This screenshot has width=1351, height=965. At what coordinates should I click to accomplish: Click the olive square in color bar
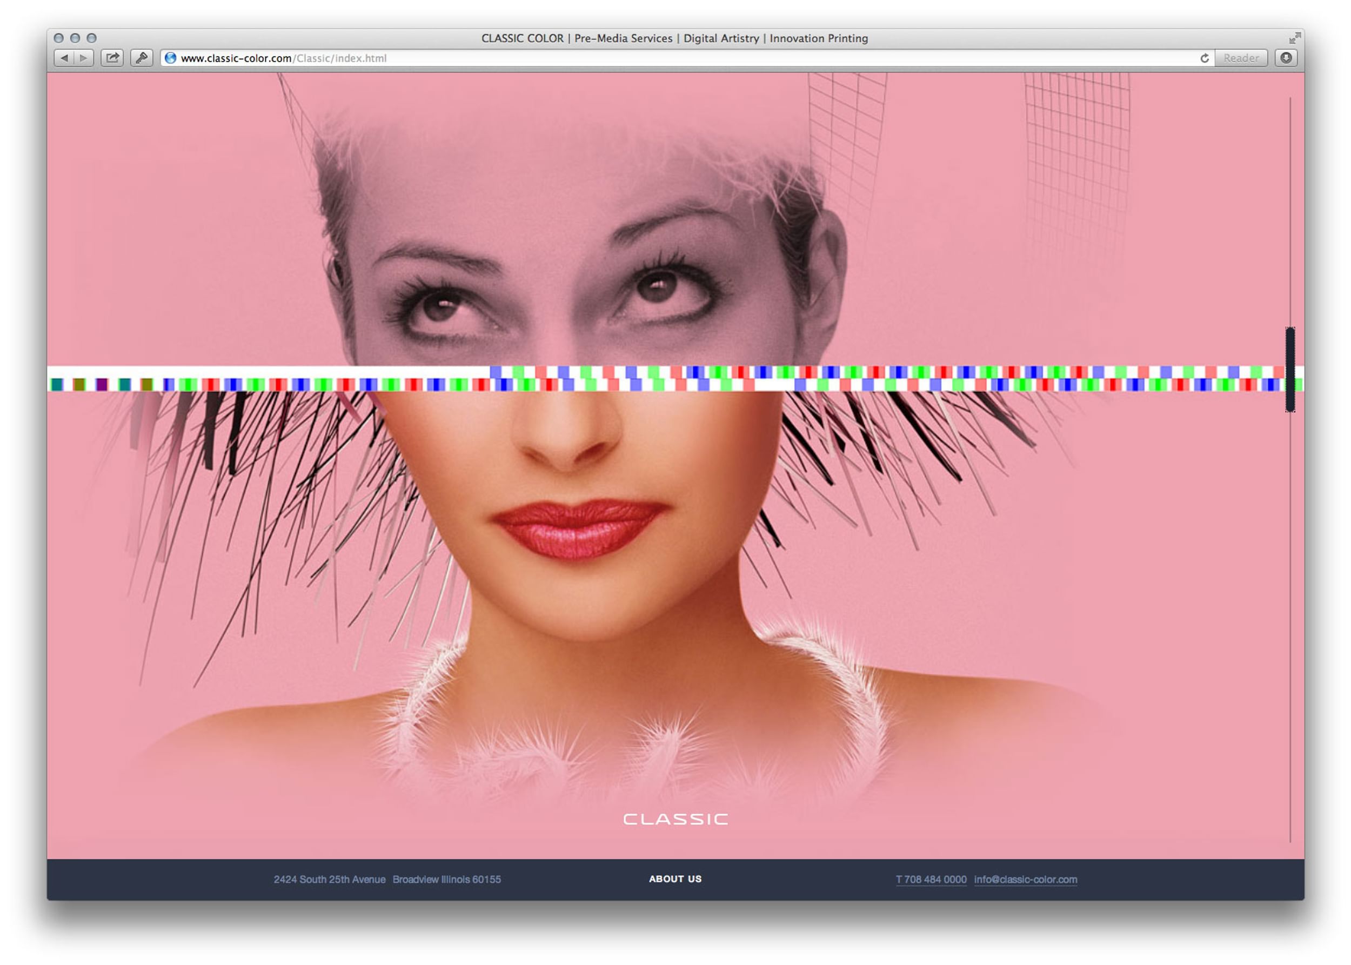pos(79,385)
